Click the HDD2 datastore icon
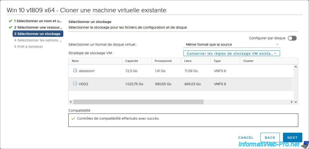This screenshot has height=149, width=309. click(x=75, y=84)
